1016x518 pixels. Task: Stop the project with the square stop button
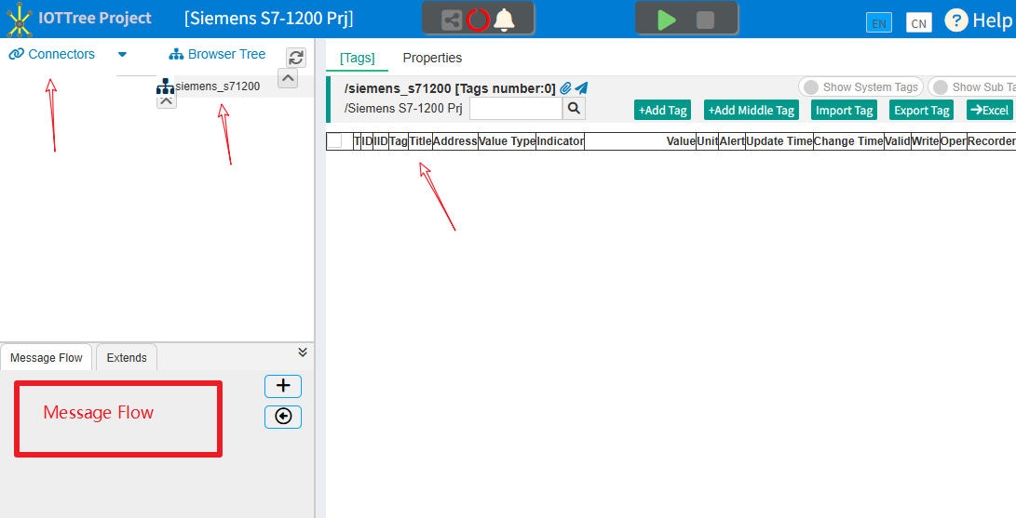point(705,20)
